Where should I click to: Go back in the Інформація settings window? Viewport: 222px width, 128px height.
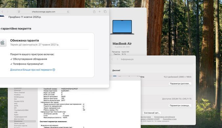coord(112,59)
